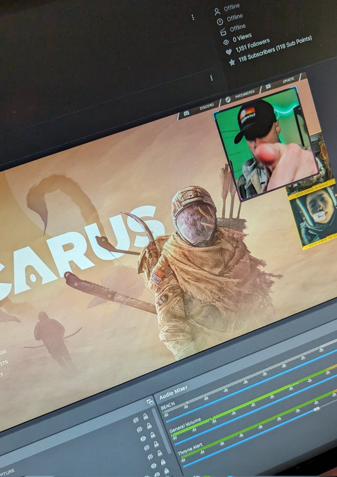337x477 pixels.
Task: Show the topmost hidden source via its eye
Action: click(x=136, y=420)
